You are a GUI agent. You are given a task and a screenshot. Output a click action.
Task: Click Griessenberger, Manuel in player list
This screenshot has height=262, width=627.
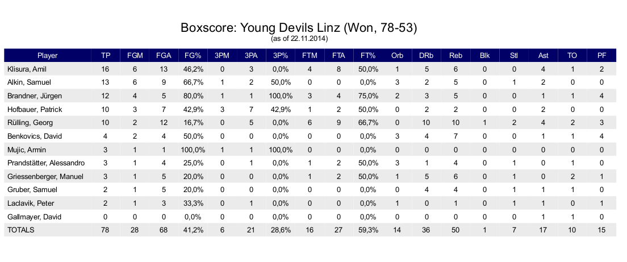(x=45, y=176)
